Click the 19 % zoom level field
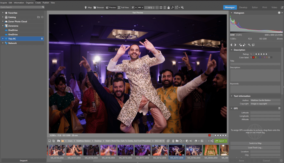The height and width of the screenshot is (163, 284). [149, 8]
